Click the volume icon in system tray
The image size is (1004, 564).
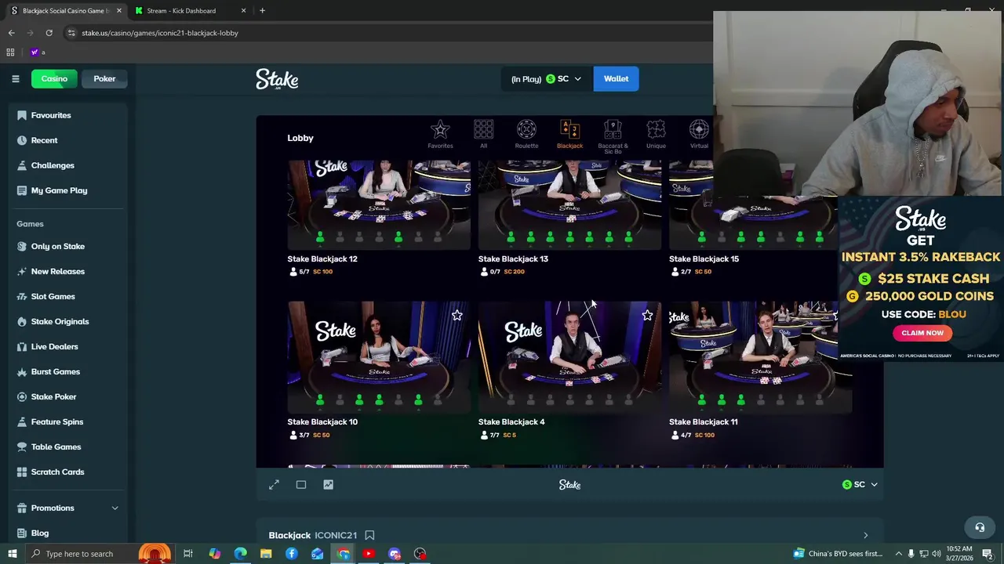(x=936, y=554)
